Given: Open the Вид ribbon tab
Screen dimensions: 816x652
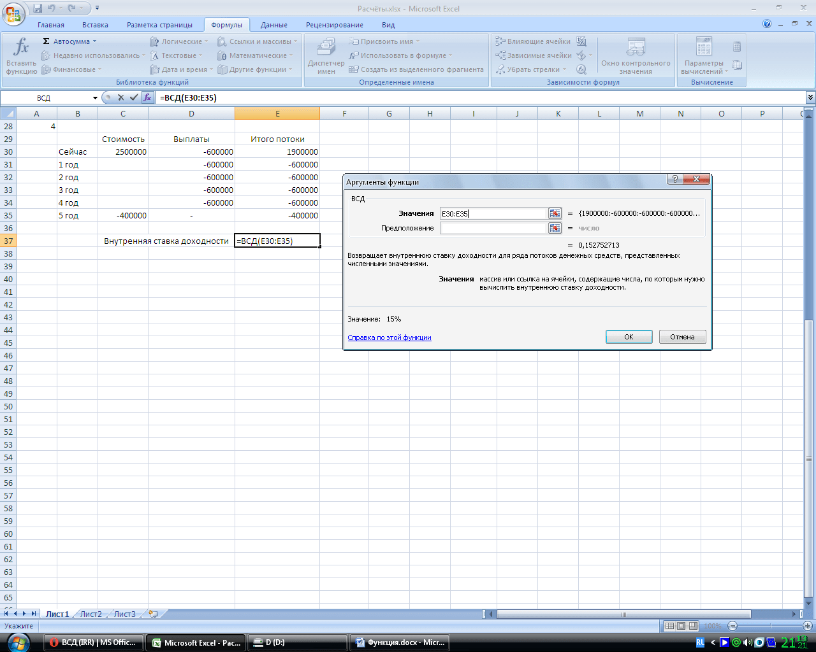Looking at the screenshot, I should (388, 25).
